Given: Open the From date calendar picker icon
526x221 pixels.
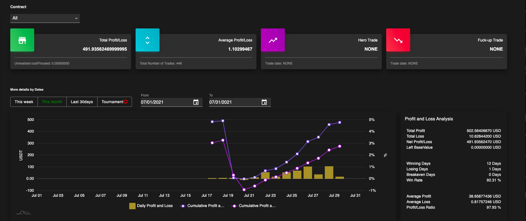Looking at the screenshot, I should pos(196,102).
